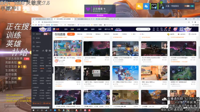Click Windows Start button on taskbar
Screen dimensions: 200x112
33,110
